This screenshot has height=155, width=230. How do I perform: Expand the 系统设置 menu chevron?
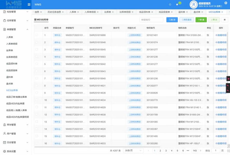click(x=27, y=151)
